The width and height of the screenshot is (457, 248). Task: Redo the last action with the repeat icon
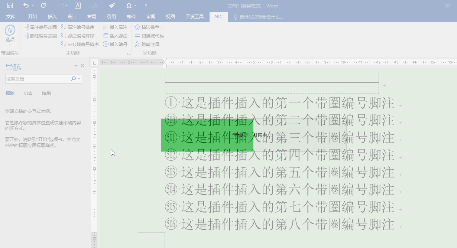click(43, 6)
